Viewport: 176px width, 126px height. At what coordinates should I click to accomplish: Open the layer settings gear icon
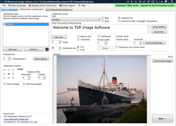[x=47, y=49]
